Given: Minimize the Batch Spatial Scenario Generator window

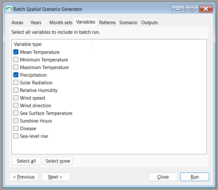Looking at the screenshot, I should pyautogui.click(x=178, y=9).
